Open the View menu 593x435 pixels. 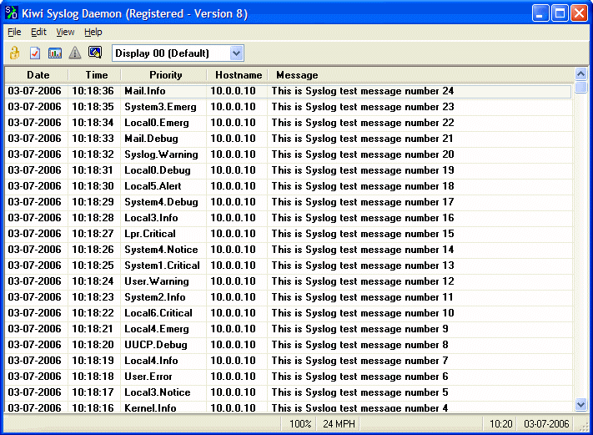coord(65,33)
